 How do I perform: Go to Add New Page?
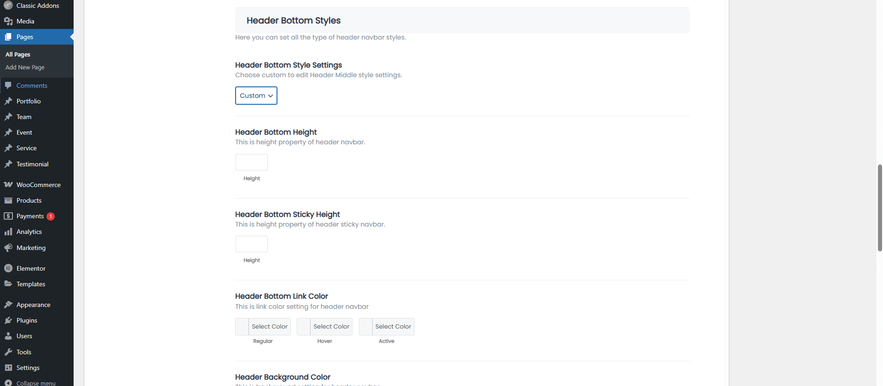25,67
